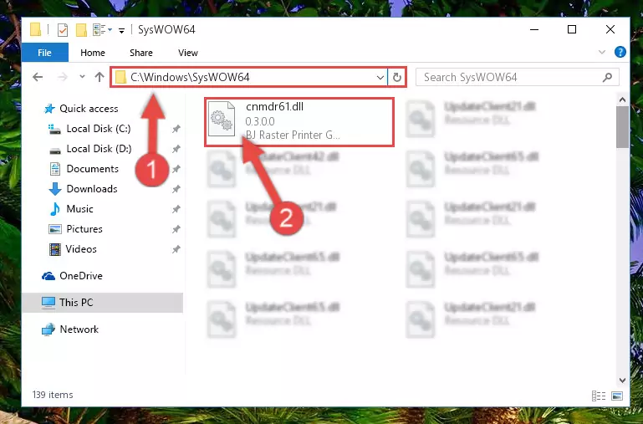Select This PC in navigation pane
The height and width of the screenshot is (424, 643).
click(x=103, y=303)
